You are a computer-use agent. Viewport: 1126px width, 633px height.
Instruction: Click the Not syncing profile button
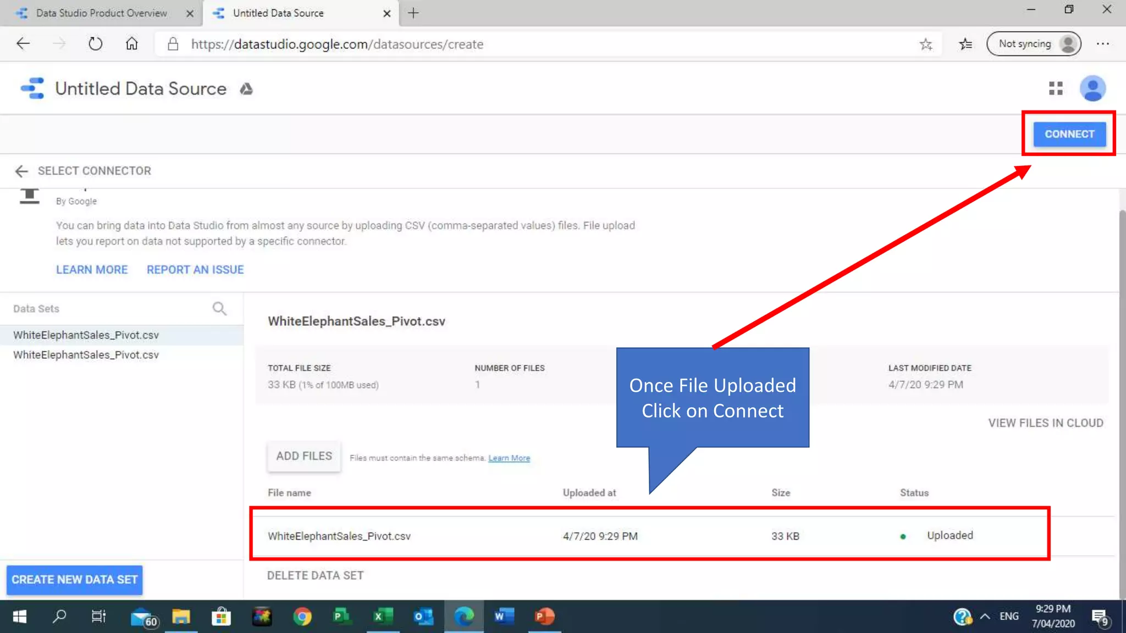[x=1034, y=44]
